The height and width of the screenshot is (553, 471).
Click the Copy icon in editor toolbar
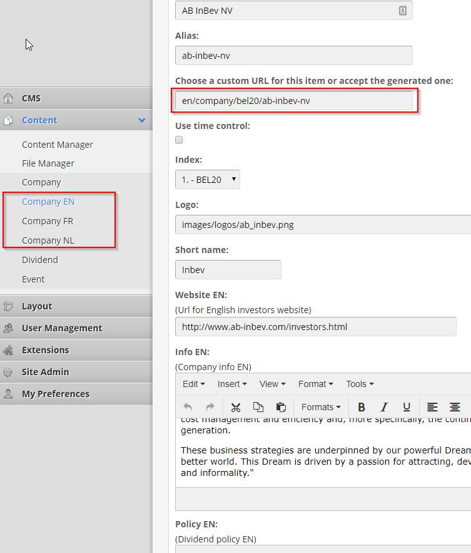click(x=258, y=407)
